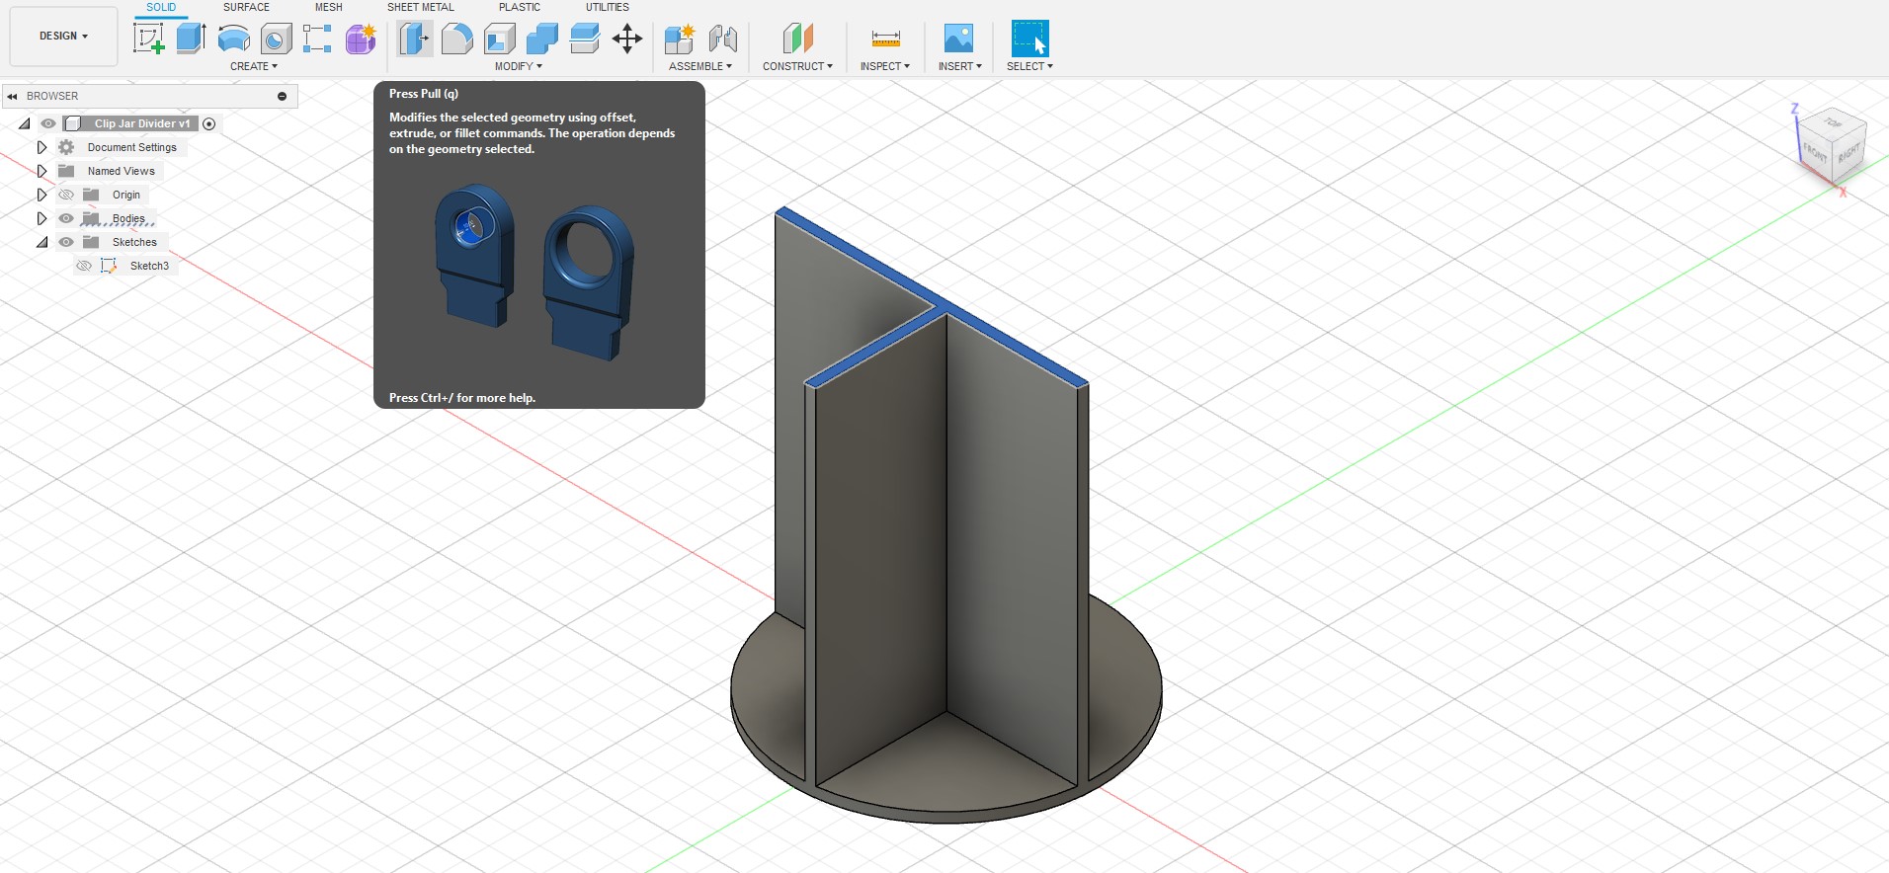The width and height of the screenshot is (1889, 873).
Task: Activate the Fillet tool
Action: [456, 40]
